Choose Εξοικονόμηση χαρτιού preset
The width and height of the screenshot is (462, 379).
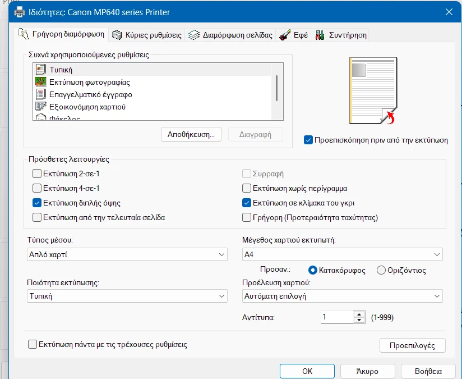click(x=152, y=107)
